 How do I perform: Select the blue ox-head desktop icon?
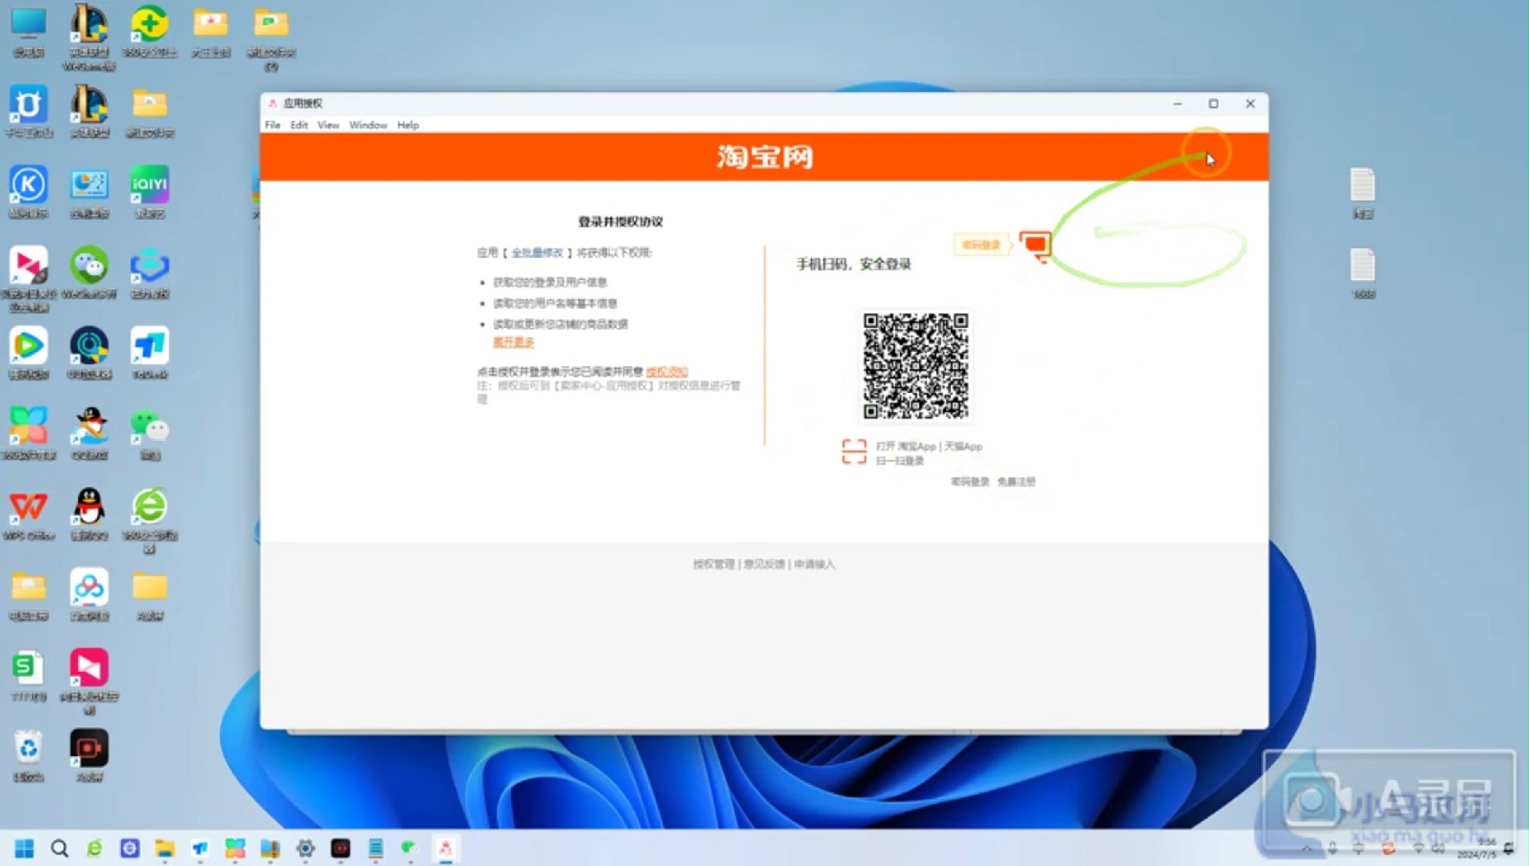point(29,112)
